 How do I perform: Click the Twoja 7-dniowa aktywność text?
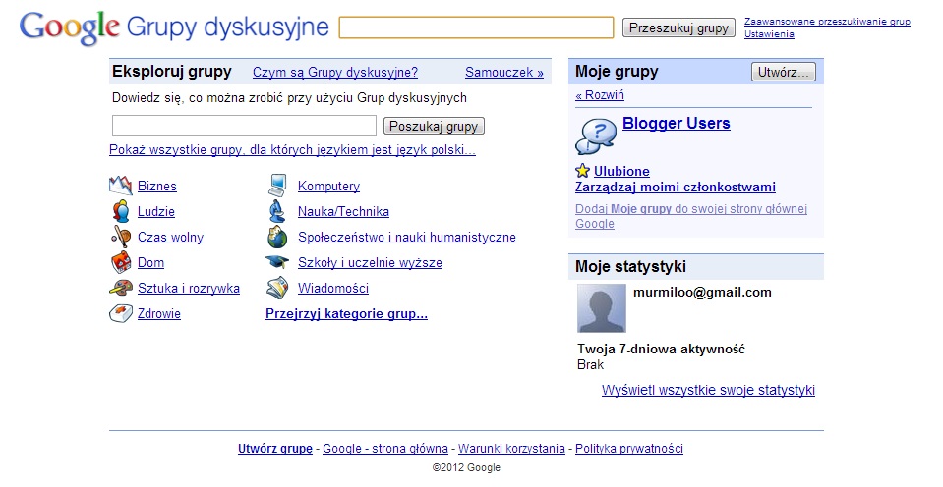pos(661,349)
